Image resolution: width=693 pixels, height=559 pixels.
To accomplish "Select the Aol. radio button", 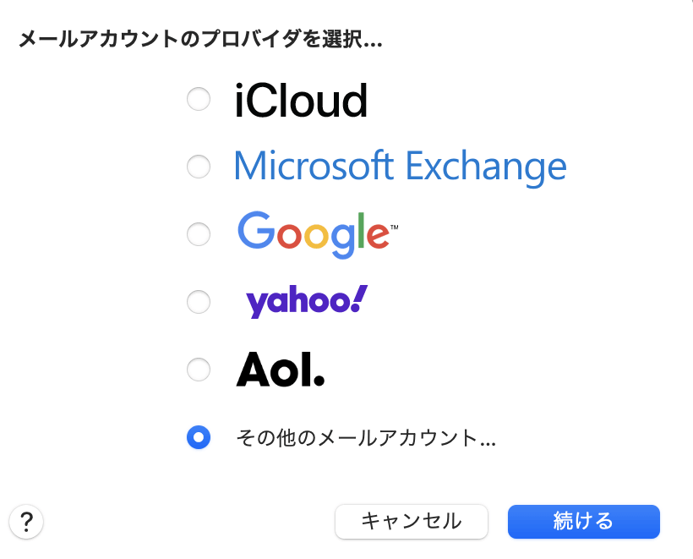I will point(199,370).
